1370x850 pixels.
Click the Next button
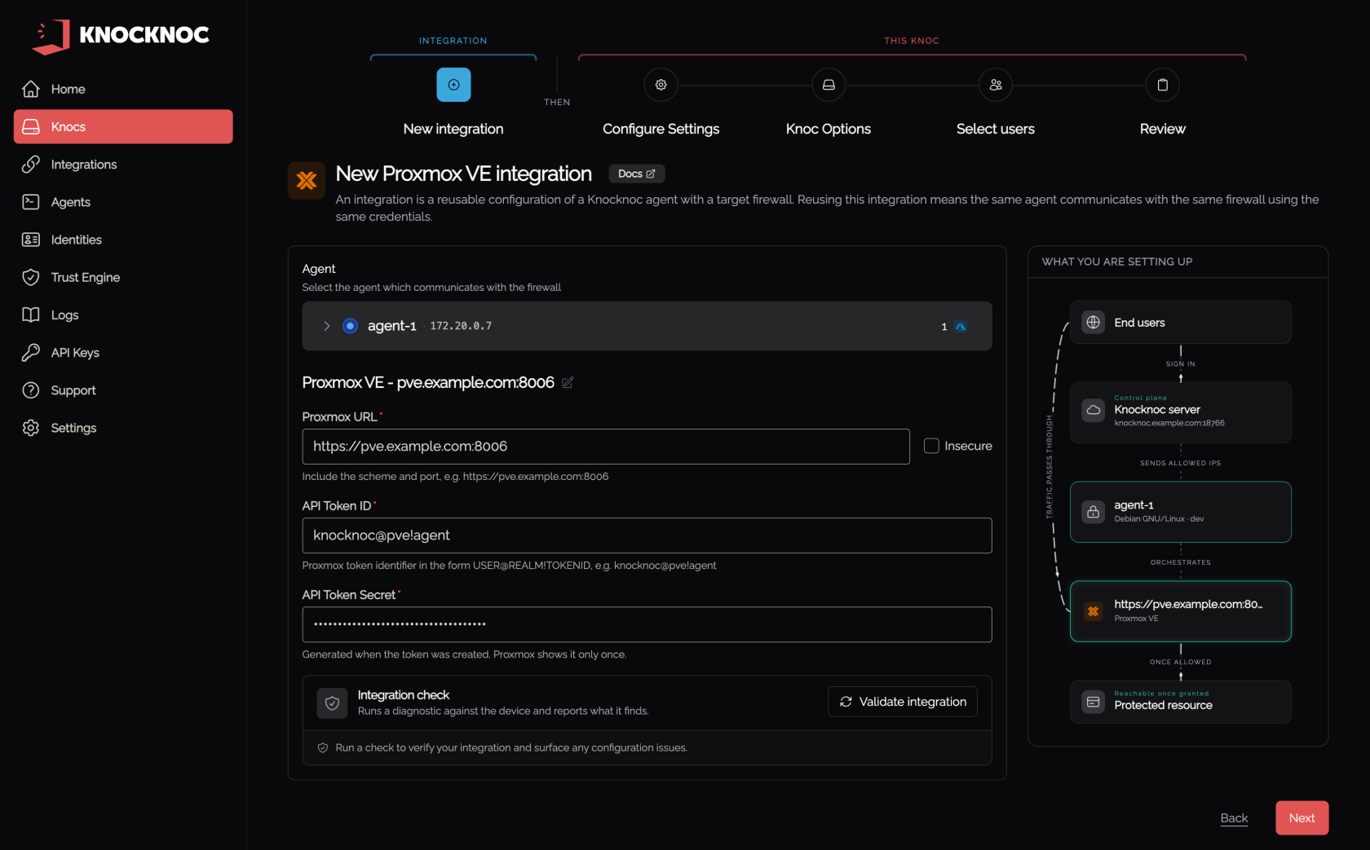tap(1301, 818)
